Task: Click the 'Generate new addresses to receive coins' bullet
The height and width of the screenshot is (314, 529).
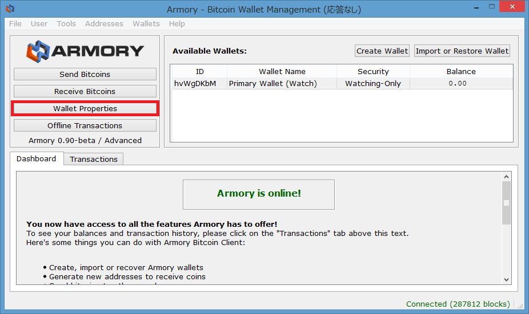Action: tap(127, 276)
